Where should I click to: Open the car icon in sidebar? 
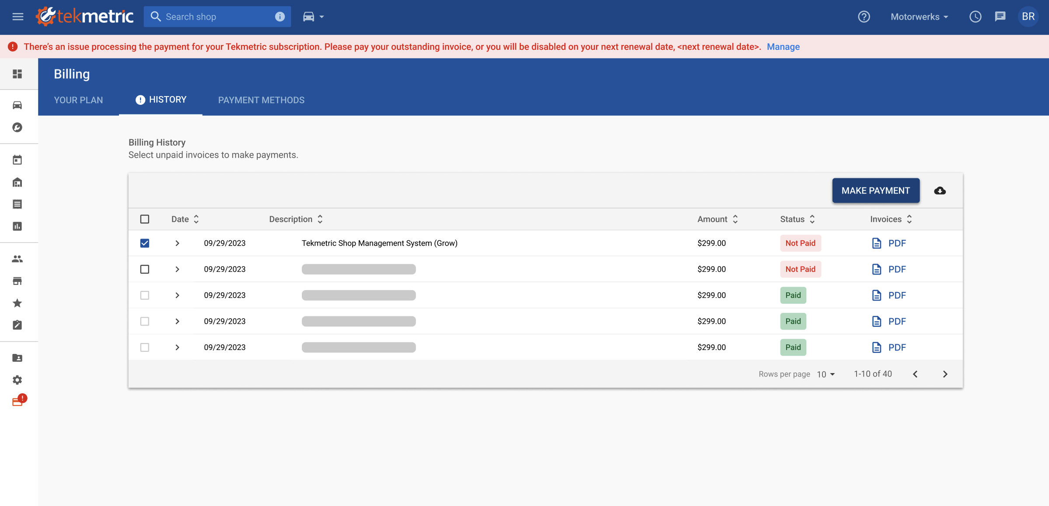(17, 105)
